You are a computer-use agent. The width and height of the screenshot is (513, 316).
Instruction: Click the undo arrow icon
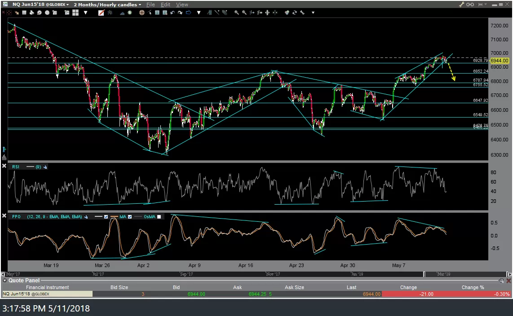click(x=172, y=13)
